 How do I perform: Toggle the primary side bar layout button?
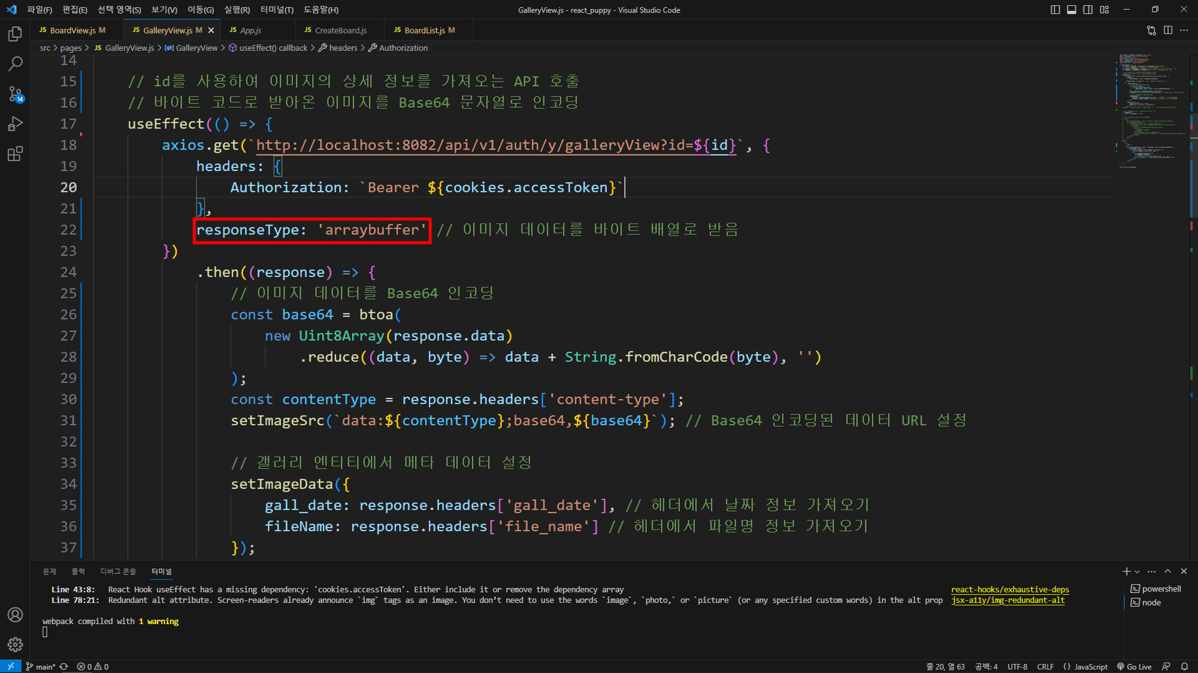click(1055, 10)
